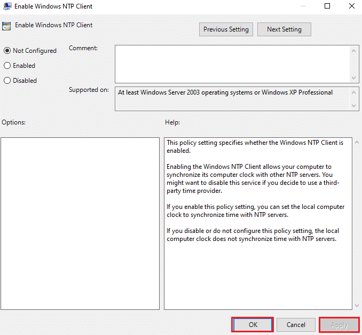Cancel the policy dialog
This screenshot has height=335, width=362.
point(296,325)
